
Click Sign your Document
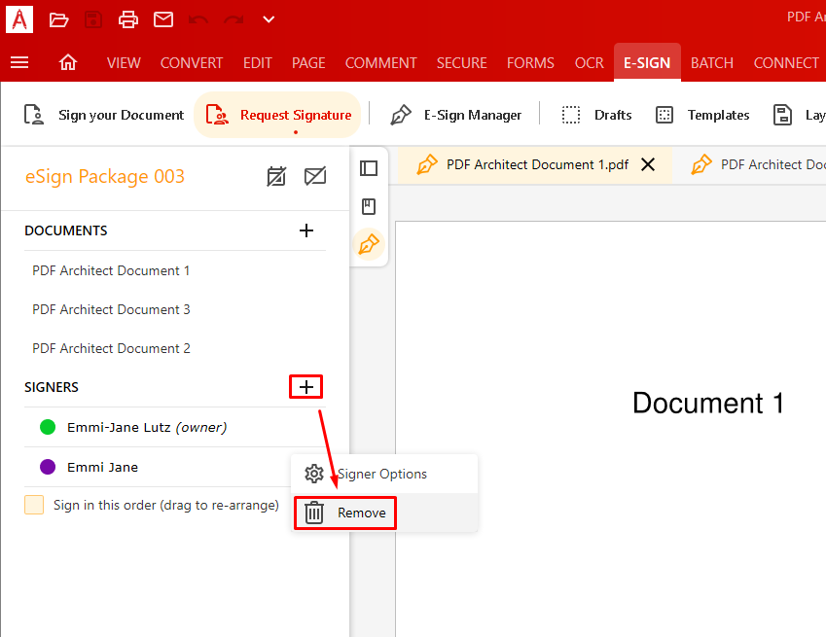[x=104, y=115]
